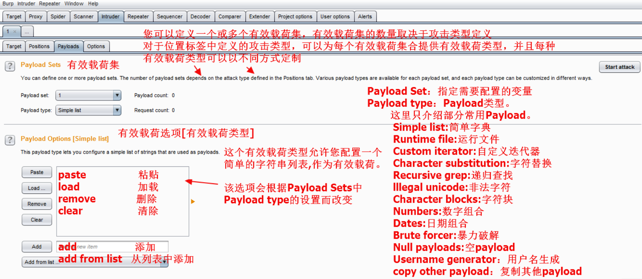Open the Intruder Options sub-tab

pyautogui.click(x=96, y=46)
